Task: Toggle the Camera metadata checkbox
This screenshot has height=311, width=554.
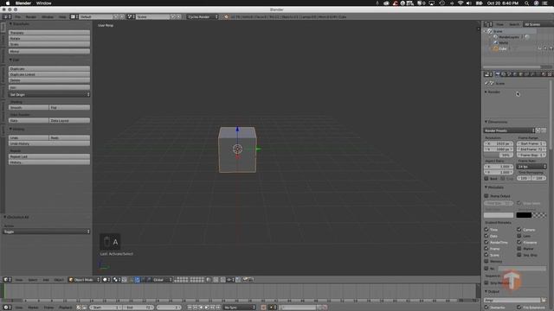Action: [x=519, y=229]
